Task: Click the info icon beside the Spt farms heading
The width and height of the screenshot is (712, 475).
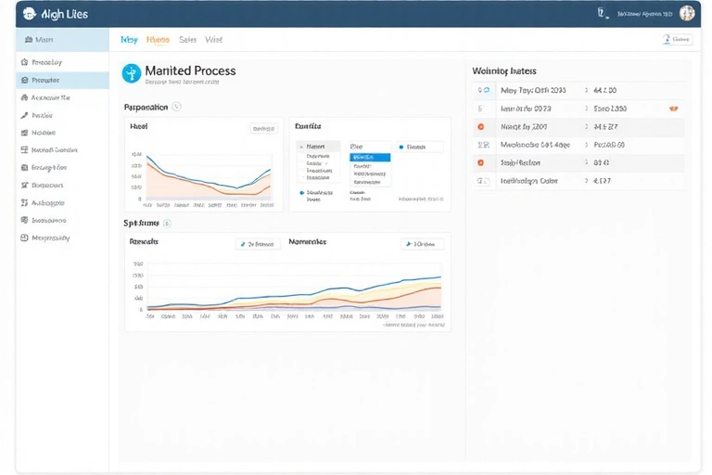Action: point(168,224)
